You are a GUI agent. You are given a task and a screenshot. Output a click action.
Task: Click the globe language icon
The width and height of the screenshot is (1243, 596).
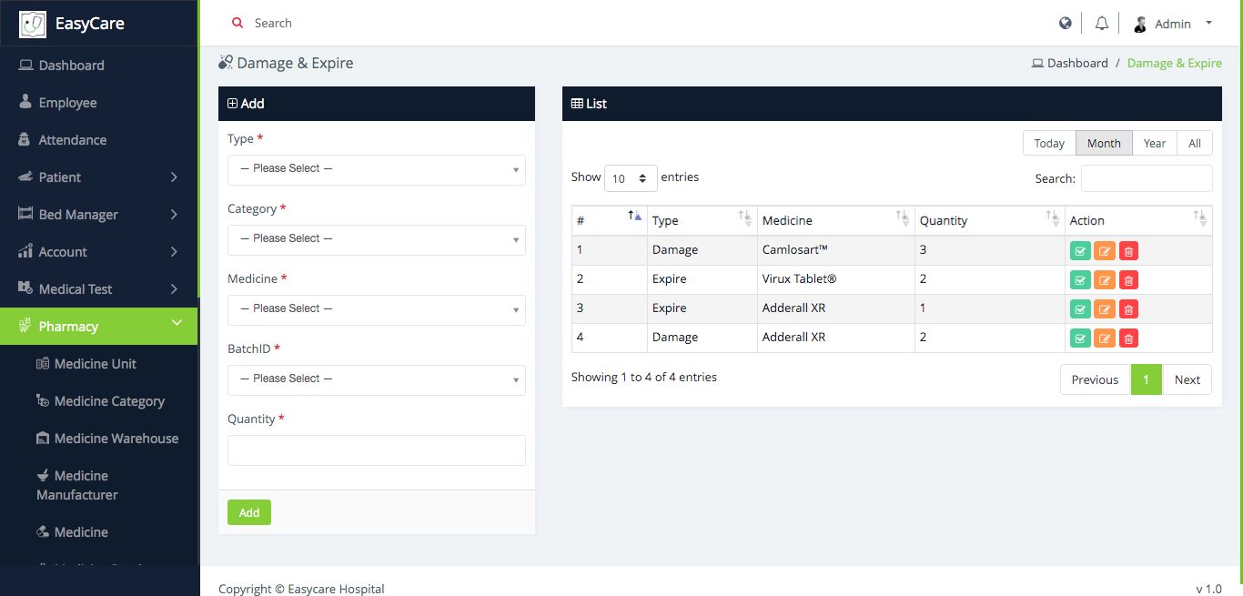coord(1066,24)
